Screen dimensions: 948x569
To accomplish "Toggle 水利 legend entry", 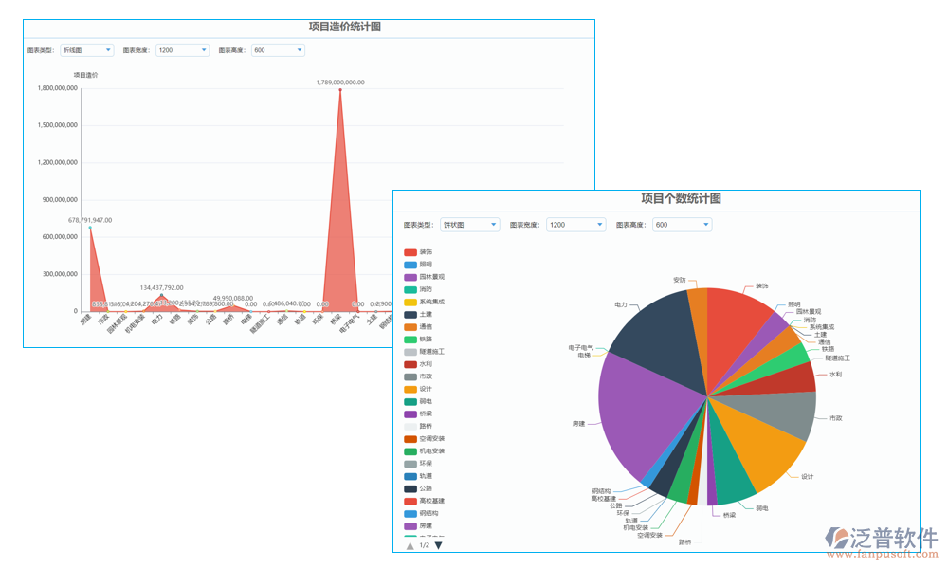I will pos(418,364).
